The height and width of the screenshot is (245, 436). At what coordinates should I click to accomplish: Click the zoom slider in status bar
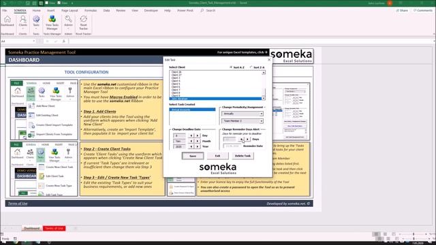[x=413, y=234]
